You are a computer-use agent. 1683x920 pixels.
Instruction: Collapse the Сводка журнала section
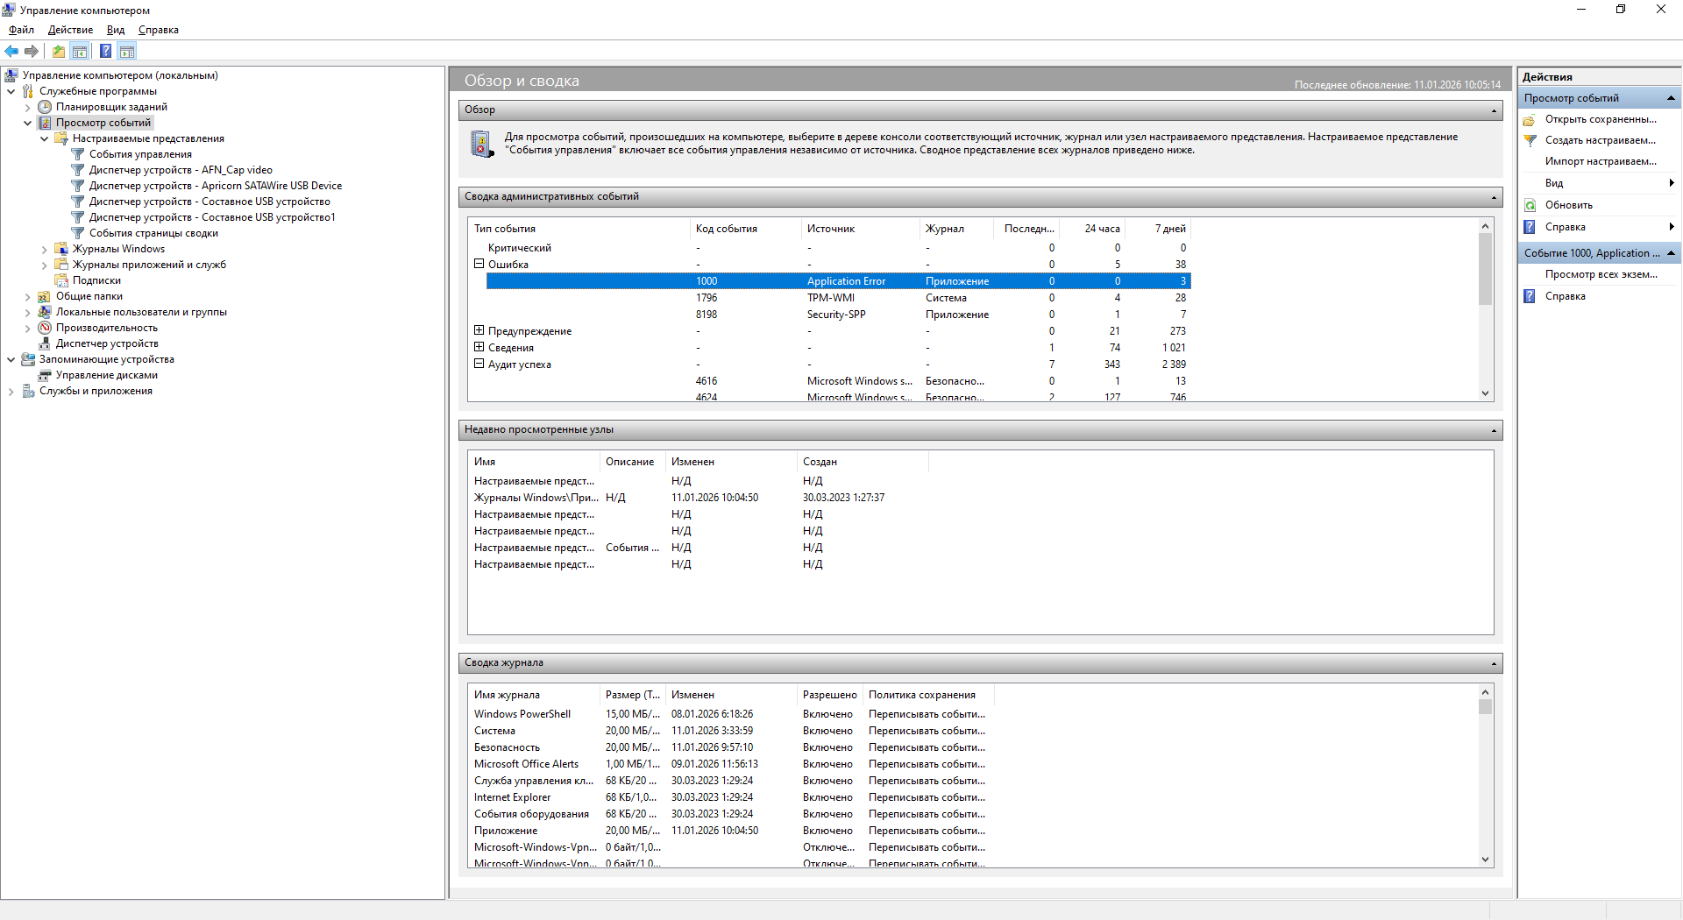pos(1494,664)
